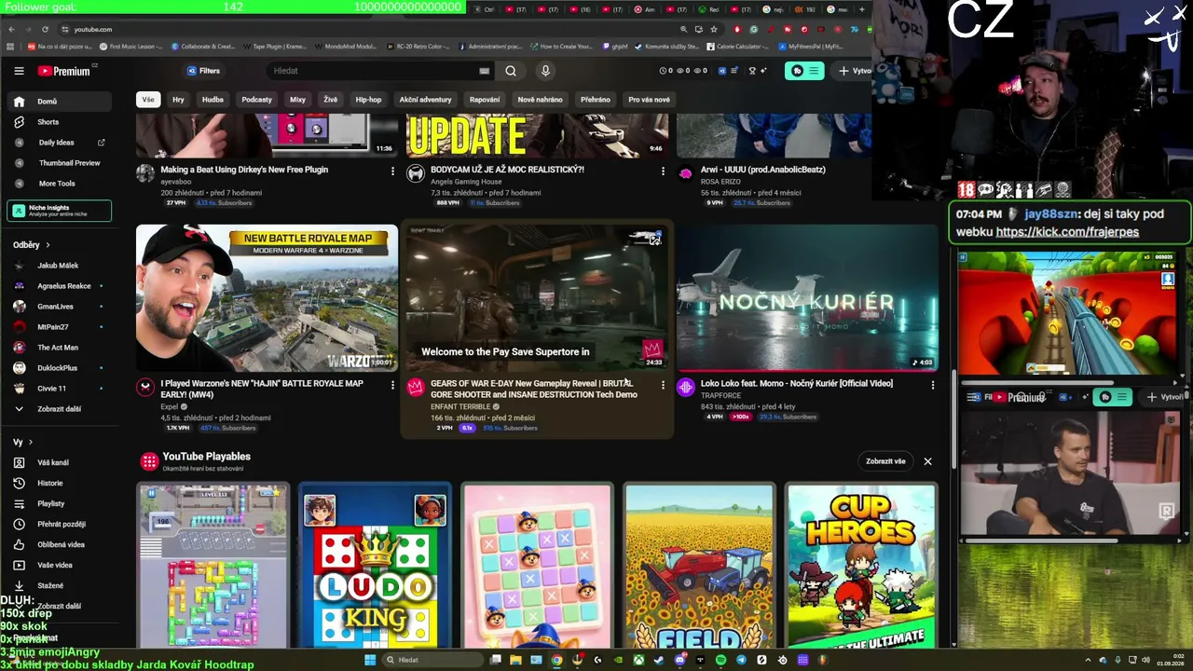Screen dimensions: 1193x671
Task: Open the Filters dropdown
Action: 203,71
